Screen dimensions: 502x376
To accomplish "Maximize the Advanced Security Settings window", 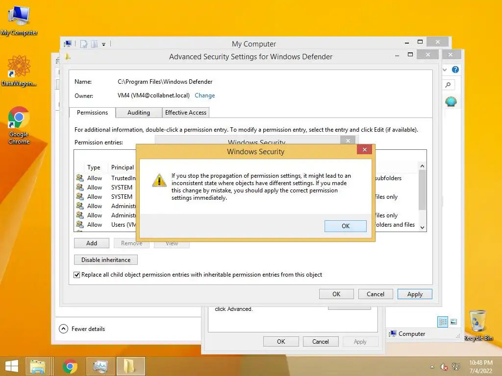I will coord(410,55).
